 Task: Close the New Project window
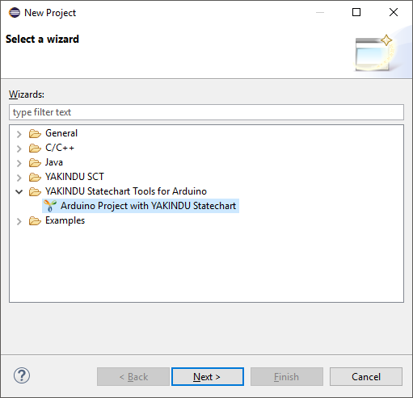[x=394, y=12]
